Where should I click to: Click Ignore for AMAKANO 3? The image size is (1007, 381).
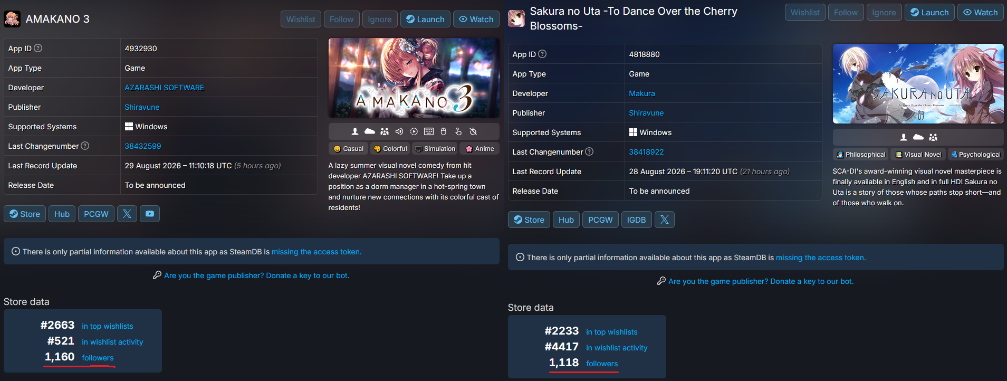(380, 19)
